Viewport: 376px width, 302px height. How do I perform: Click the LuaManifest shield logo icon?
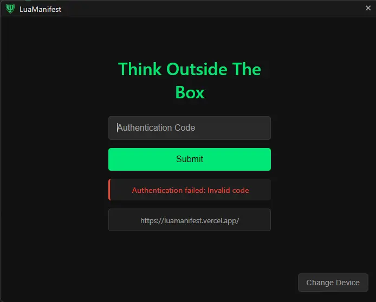tap(10, 9)
